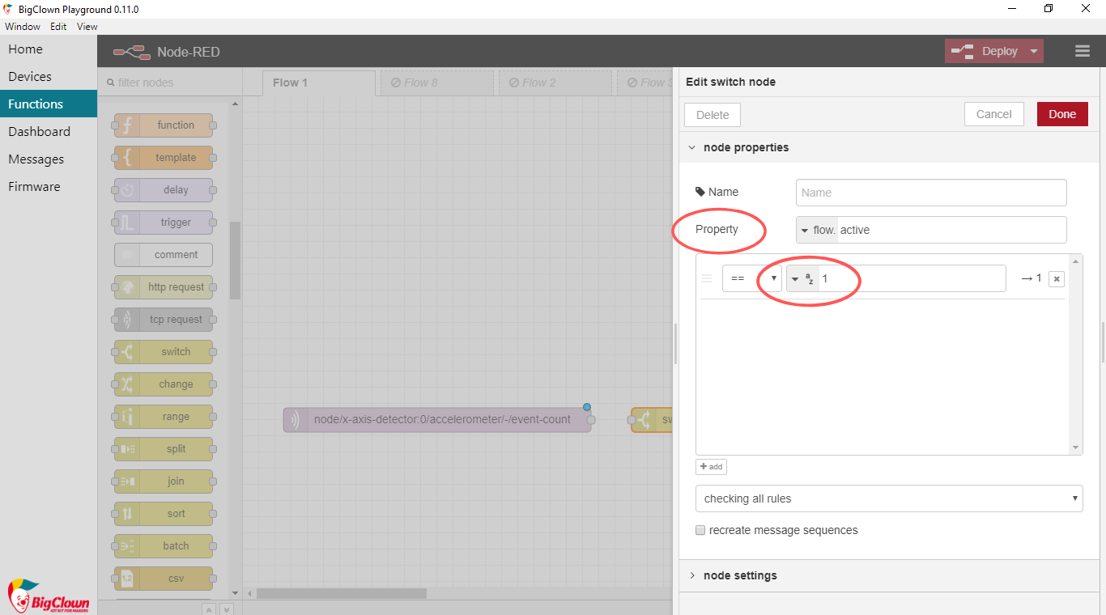1106x615 pixels.
Task: Open the Edit menu
Action: 58,26
